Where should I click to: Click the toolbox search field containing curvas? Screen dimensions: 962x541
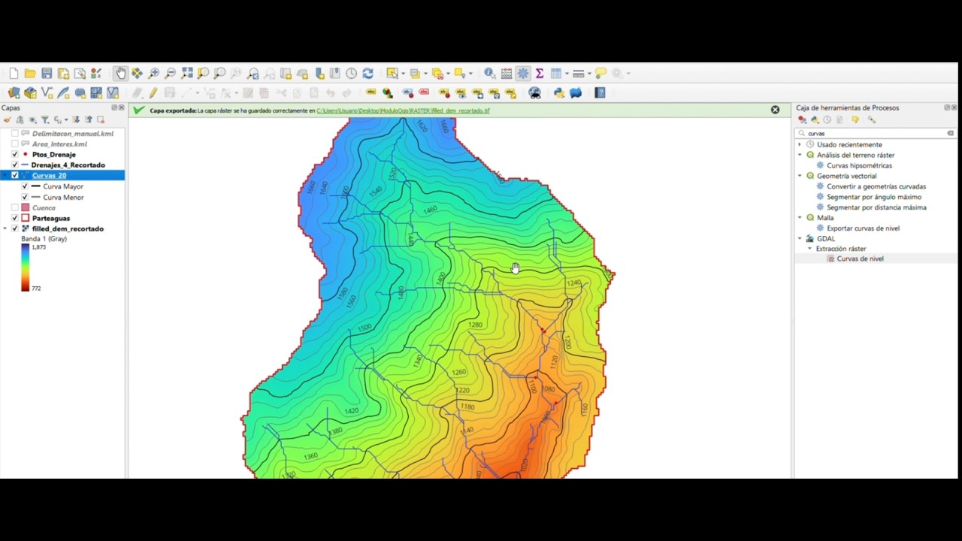876,133
